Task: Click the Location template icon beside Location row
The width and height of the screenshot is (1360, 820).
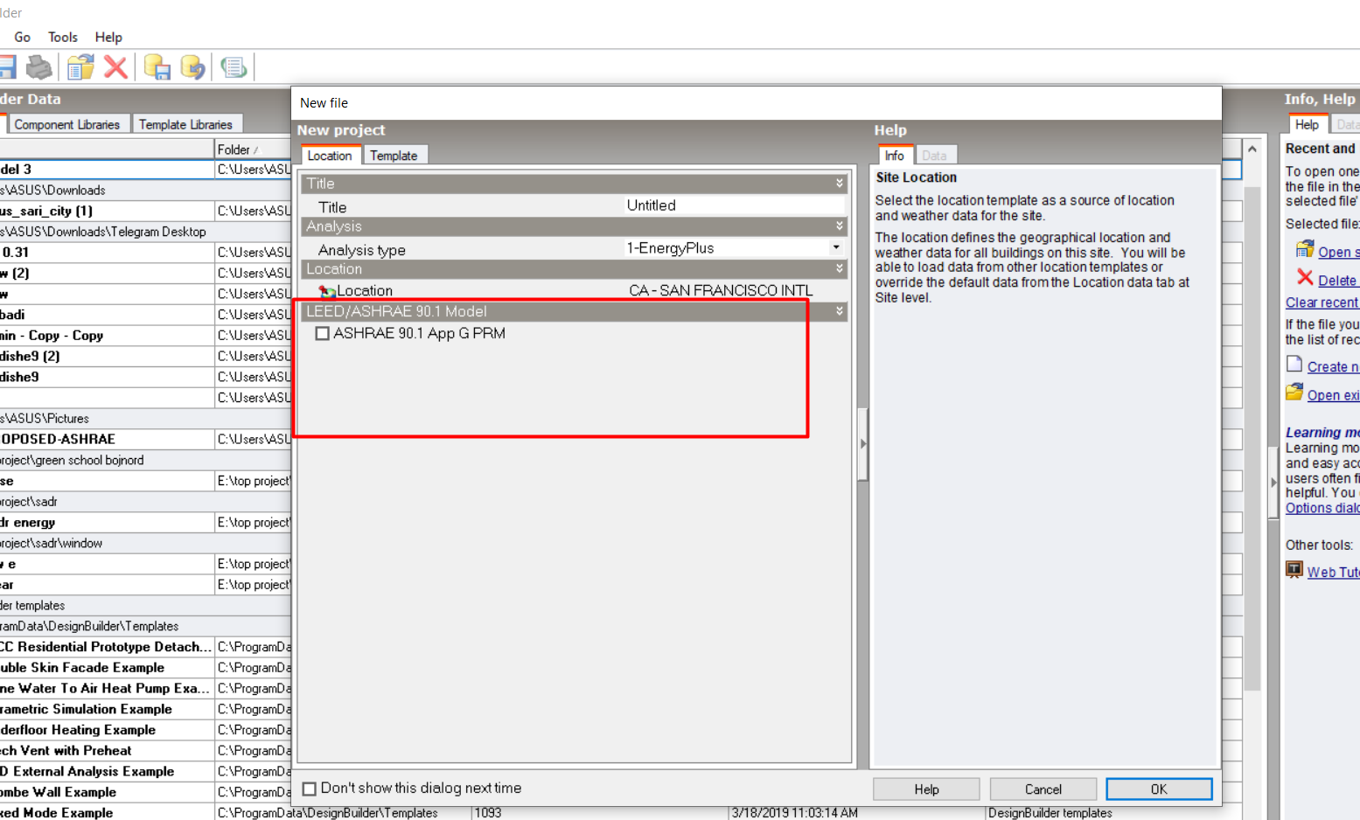Action: (x=327, y=291)
